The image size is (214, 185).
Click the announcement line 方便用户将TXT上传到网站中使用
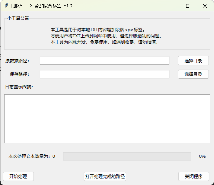[x=106, y=36]
